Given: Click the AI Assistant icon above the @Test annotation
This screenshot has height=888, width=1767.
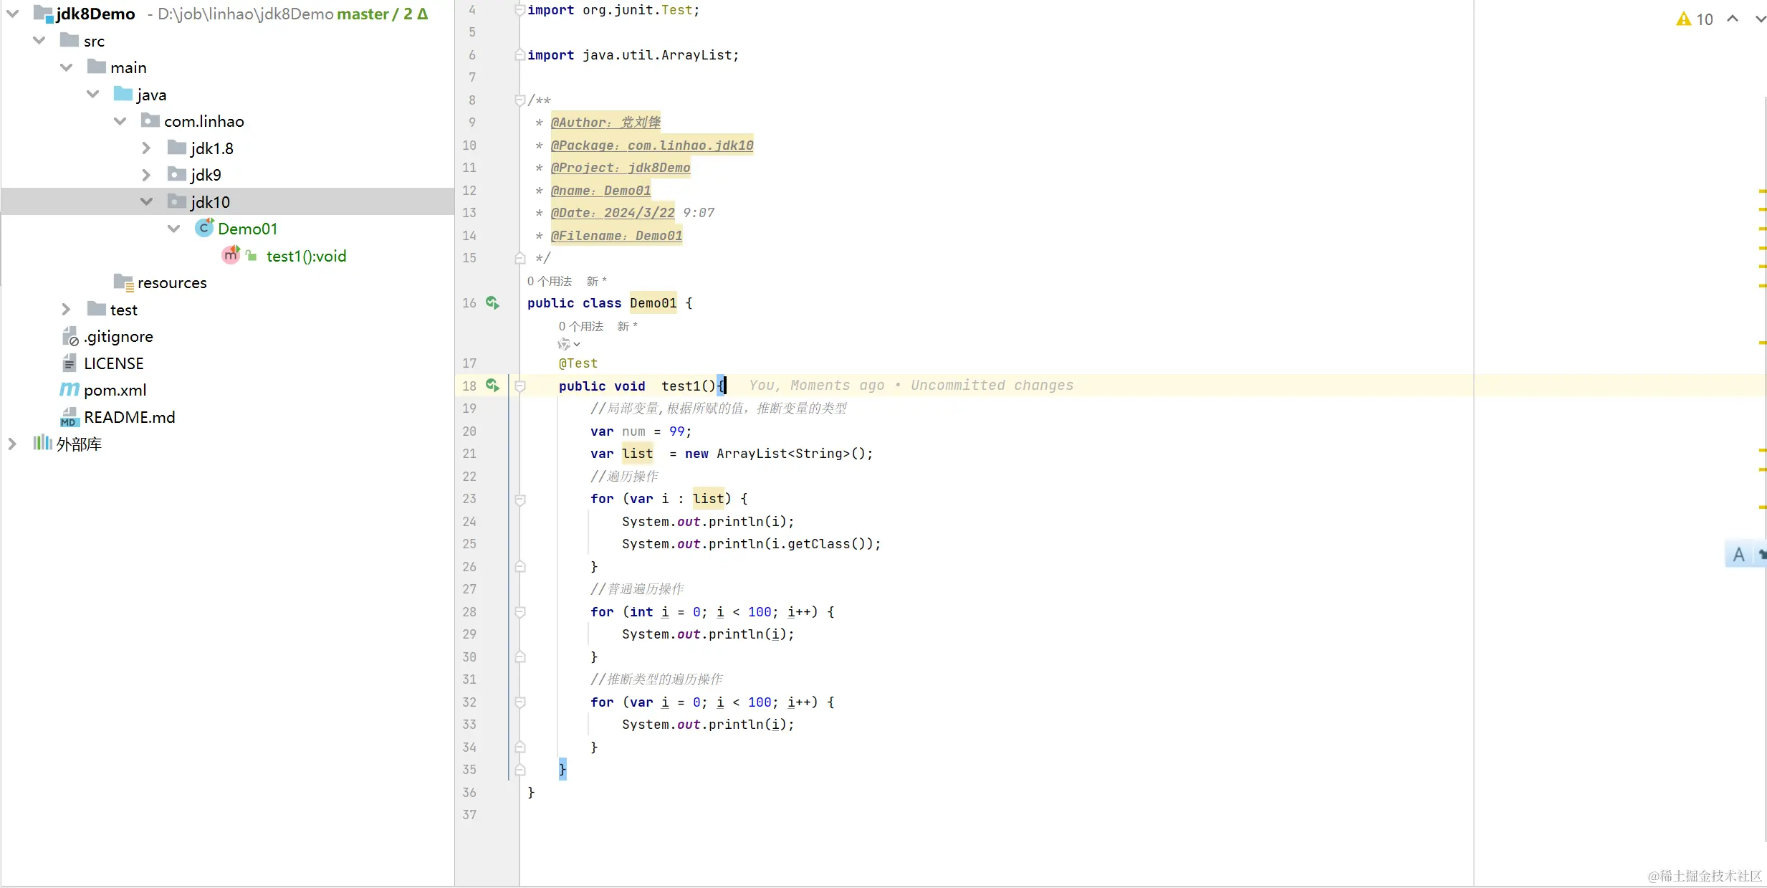Looking at the screenshot, I should [x=566, y=344].
